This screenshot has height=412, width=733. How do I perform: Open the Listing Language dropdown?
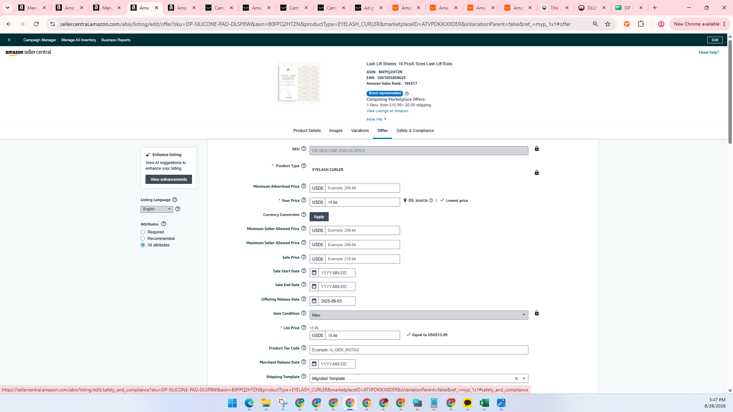(x=157, y=209)
